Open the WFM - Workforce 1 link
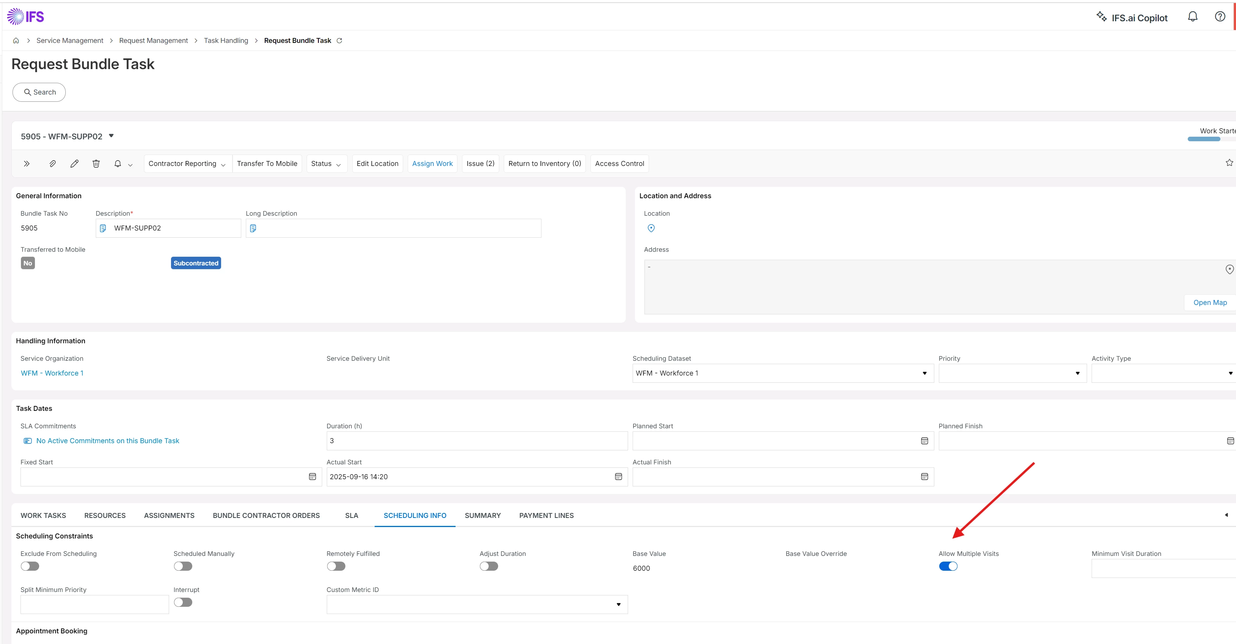 tap(52, 373)
